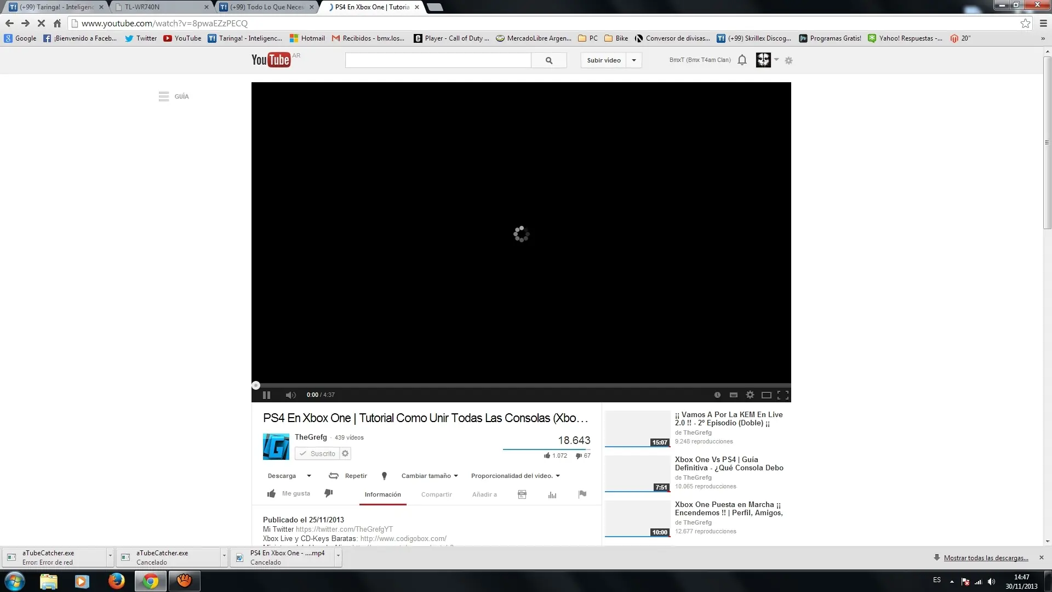The image size is (1052, 592).
Task: Open Xbox One Vs PS4 Guía Definitiva video
Action: tap(729, 464)
